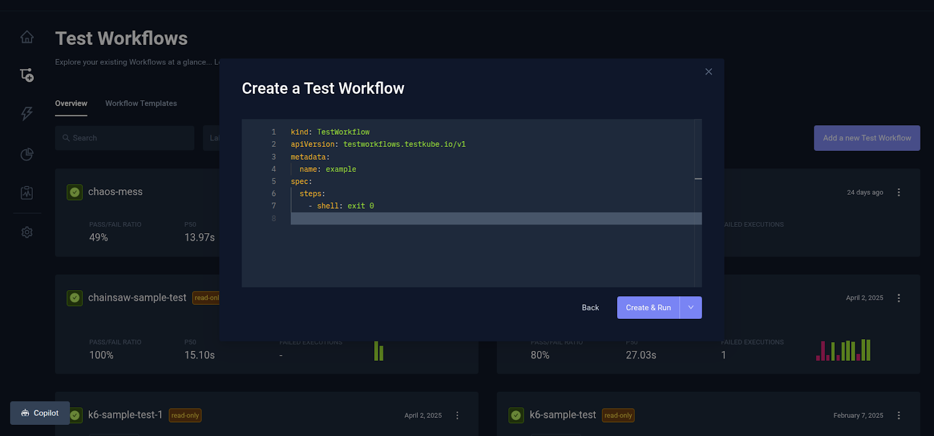This screenshot has width=934, height=436.
Task: Click the k6-sample-test green status icon
Action: click(516, 416)
